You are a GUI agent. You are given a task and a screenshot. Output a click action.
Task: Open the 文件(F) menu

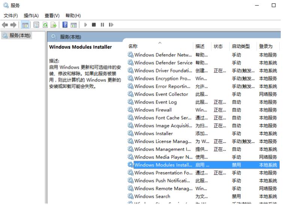point(11,15)
